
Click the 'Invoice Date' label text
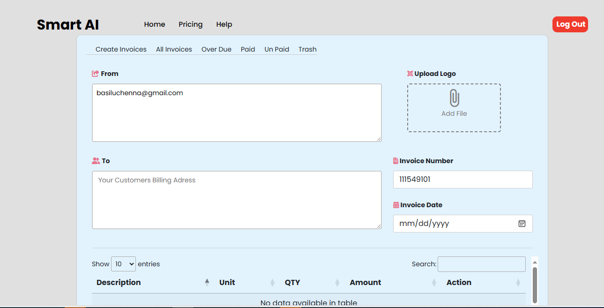click(x=421, y=205)
